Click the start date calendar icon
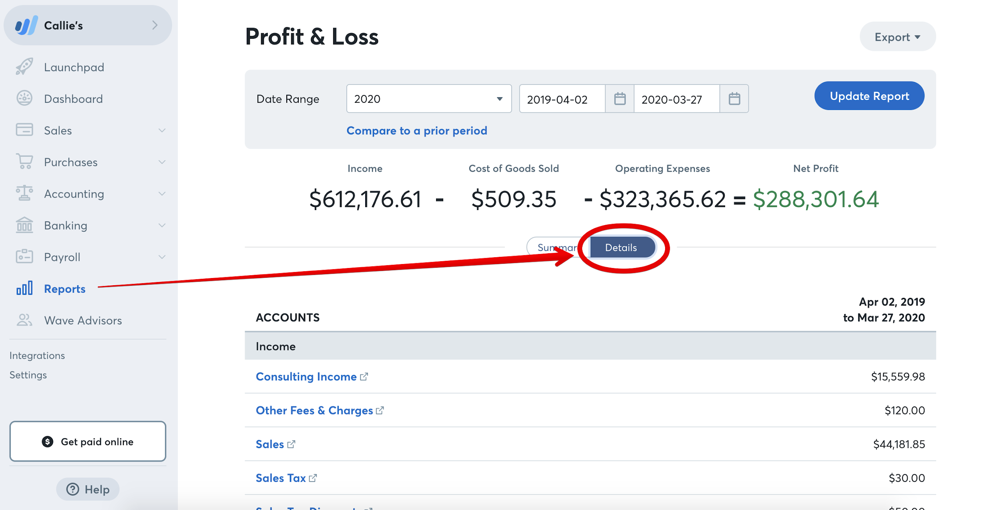The image size is (1001, 510). [618, 98]
